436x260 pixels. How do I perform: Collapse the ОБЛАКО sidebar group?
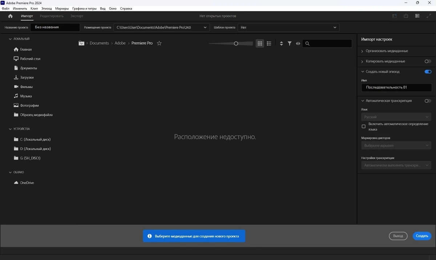click(x=10, y=172)
